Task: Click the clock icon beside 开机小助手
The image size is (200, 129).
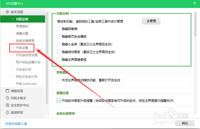Action: pos(7,98)
